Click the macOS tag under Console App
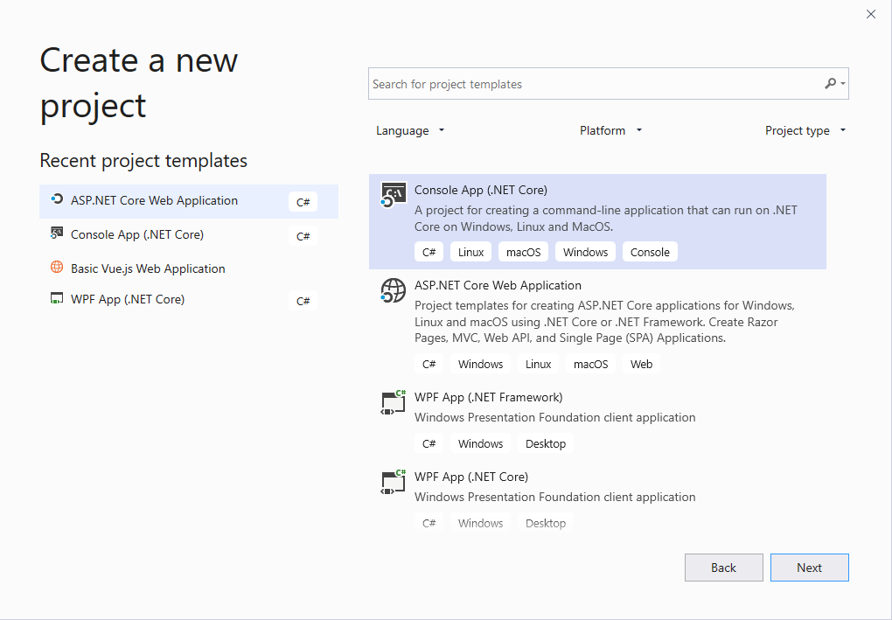Image resolution: width=892 pixels, height=620 pixels. click(x=523, y=252)
